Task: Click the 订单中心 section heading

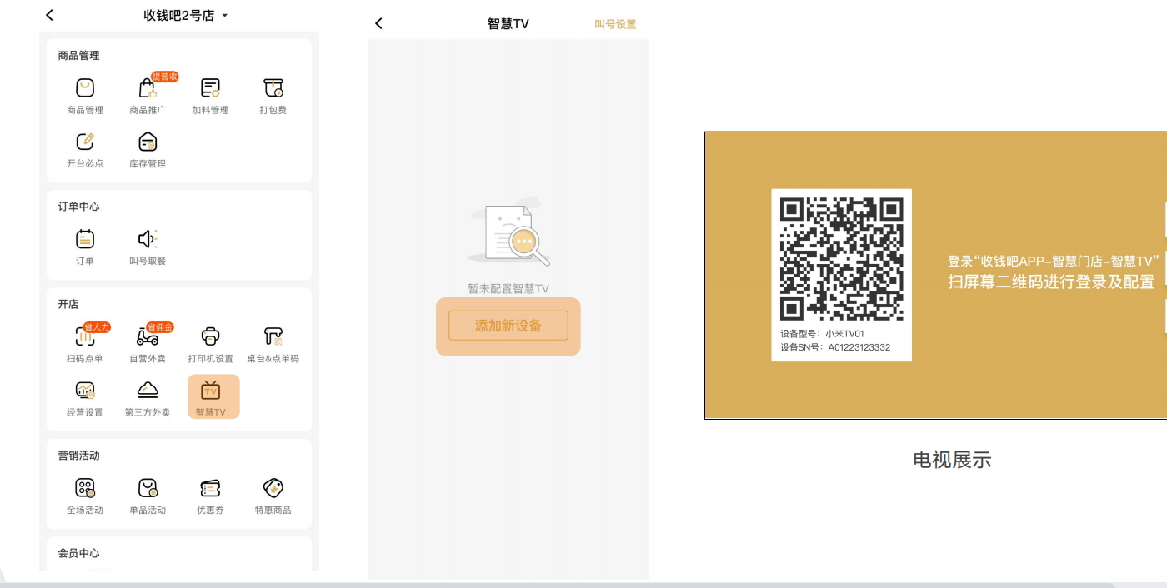Action: tap(78, 207)
